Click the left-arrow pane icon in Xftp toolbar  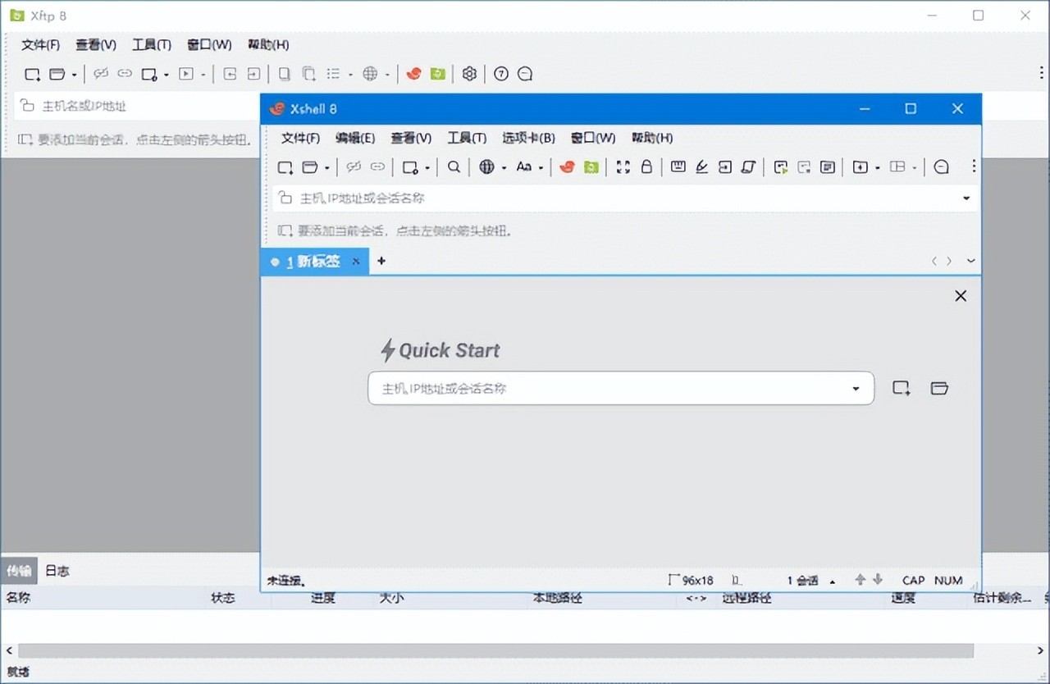pos(231,74)
